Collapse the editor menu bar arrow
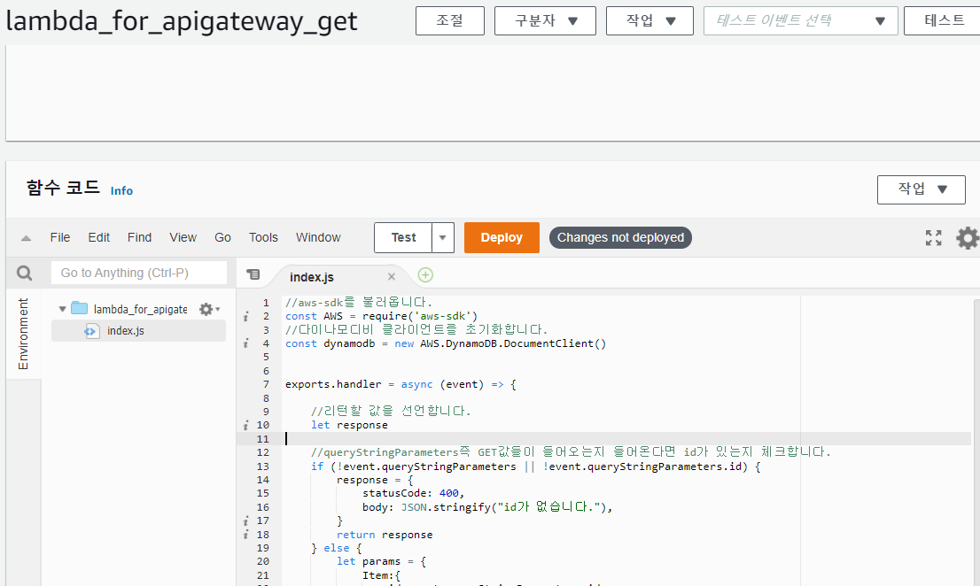 (26, 238)
